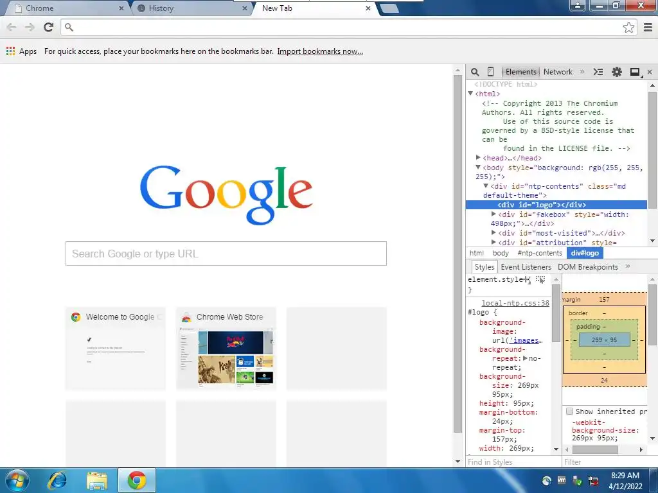Add a new style rule plus icon
This screenshot has width=658, height=493.
click(x=527, y=280)
